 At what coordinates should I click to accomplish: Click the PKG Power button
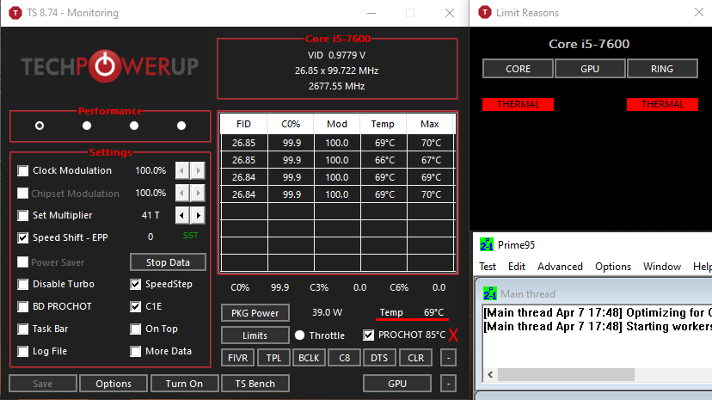pyautogui.click(x=255, y=313)
